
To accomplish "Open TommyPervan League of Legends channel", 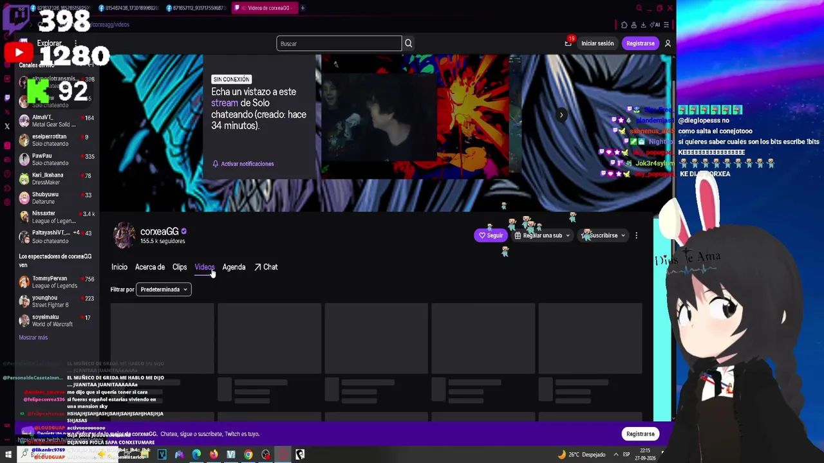I will [57, 282].
